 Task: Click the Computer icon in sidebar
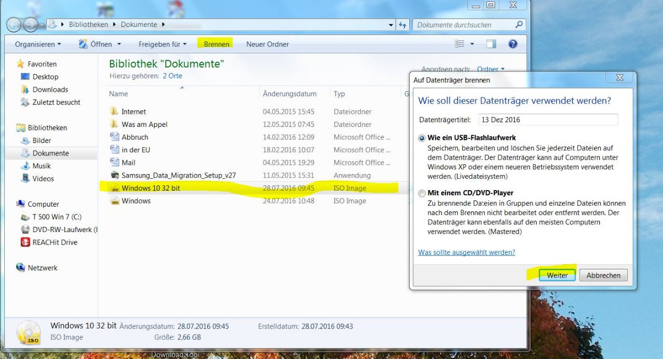pos(21,204)
